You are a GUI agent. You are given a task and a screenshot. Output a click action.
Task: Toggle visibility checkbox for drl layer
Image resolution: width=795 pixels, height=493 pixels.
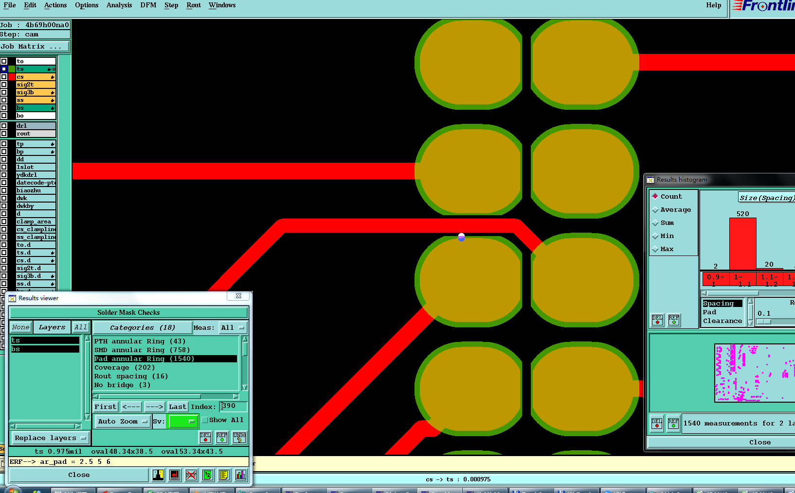(x=4, y=126)
